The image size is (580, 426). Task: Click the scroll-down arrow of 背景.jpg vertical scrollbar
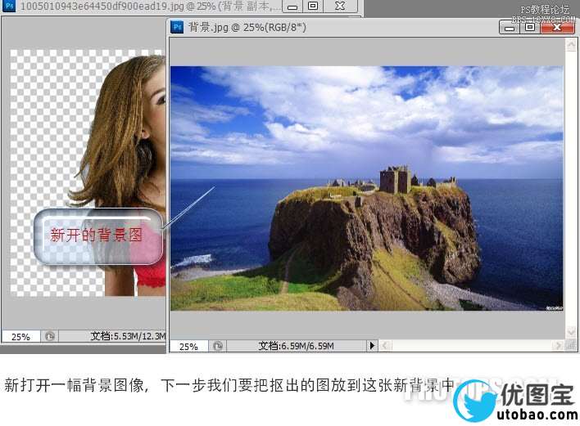pos(571,331)
